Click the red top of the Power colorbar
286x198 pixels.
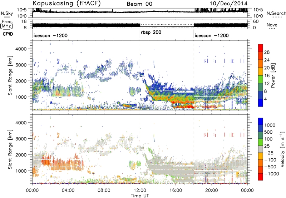coord(261,48)
